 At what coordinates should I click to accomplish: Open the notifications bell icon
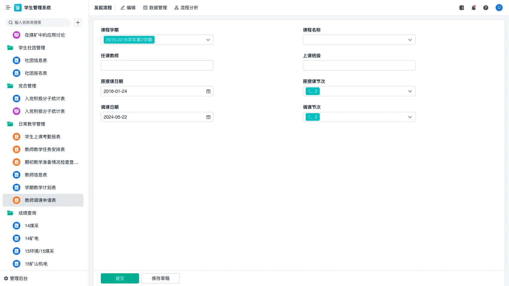pos(474,8)
